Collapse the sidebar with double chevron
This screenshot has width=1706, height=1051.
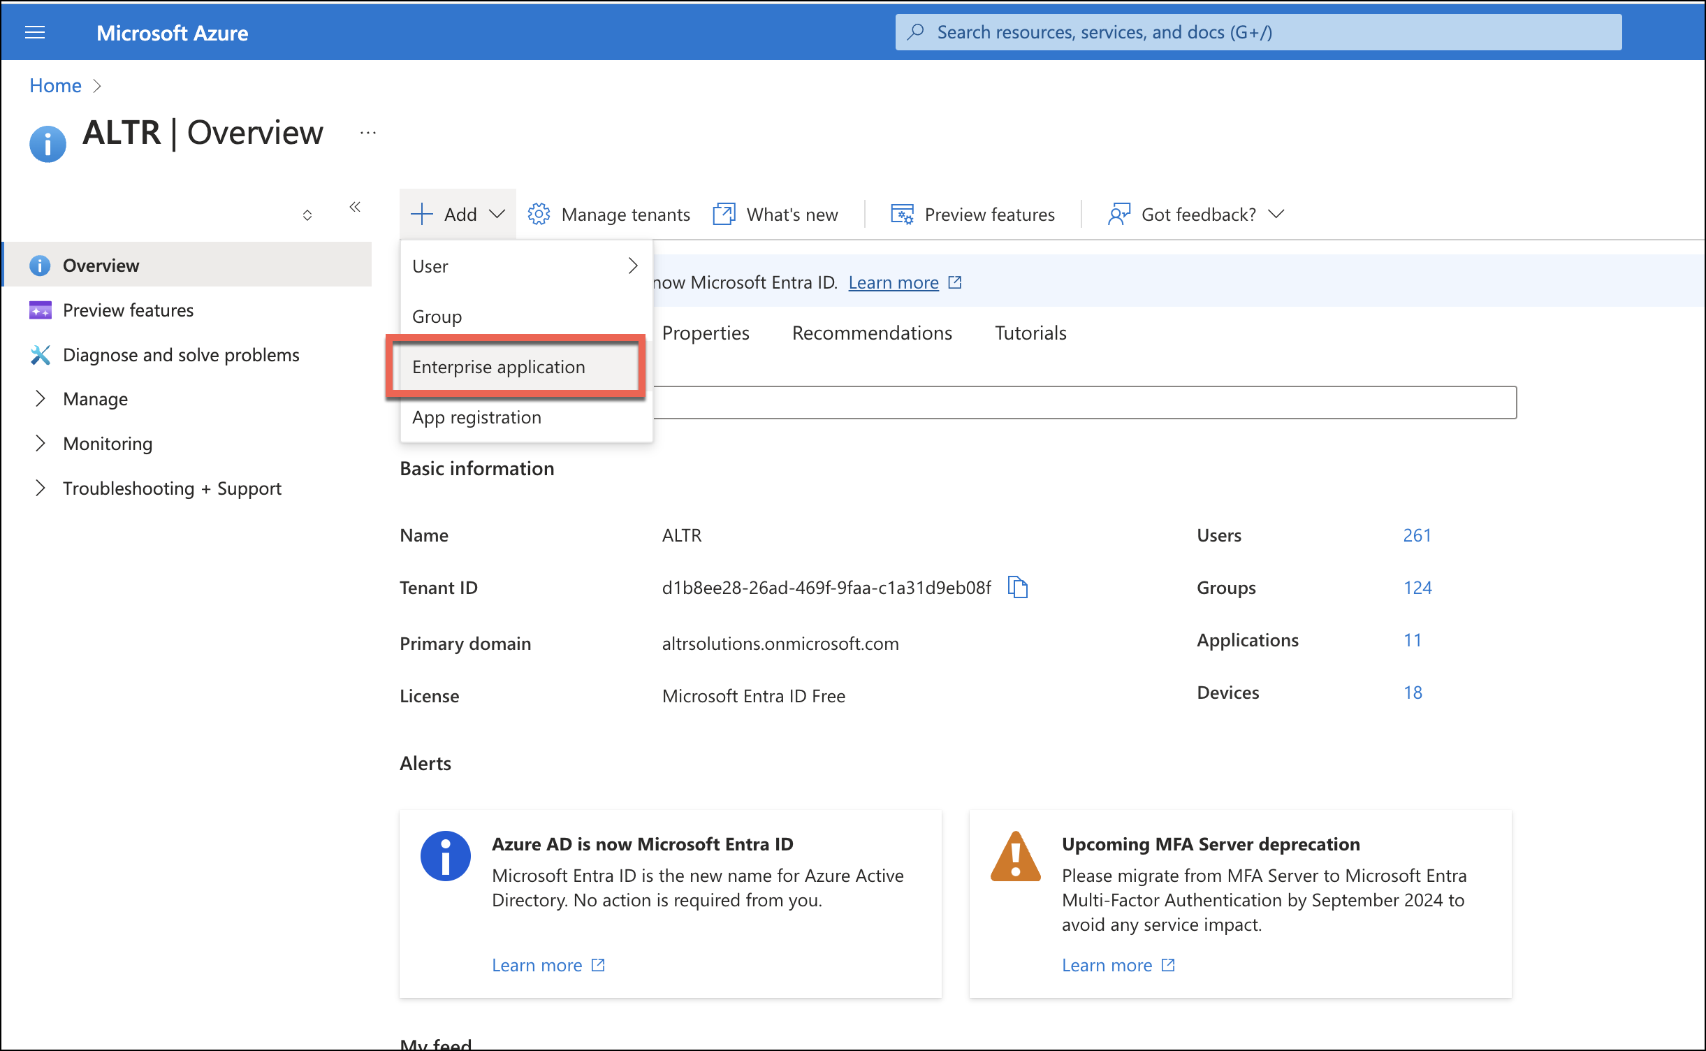355,206
